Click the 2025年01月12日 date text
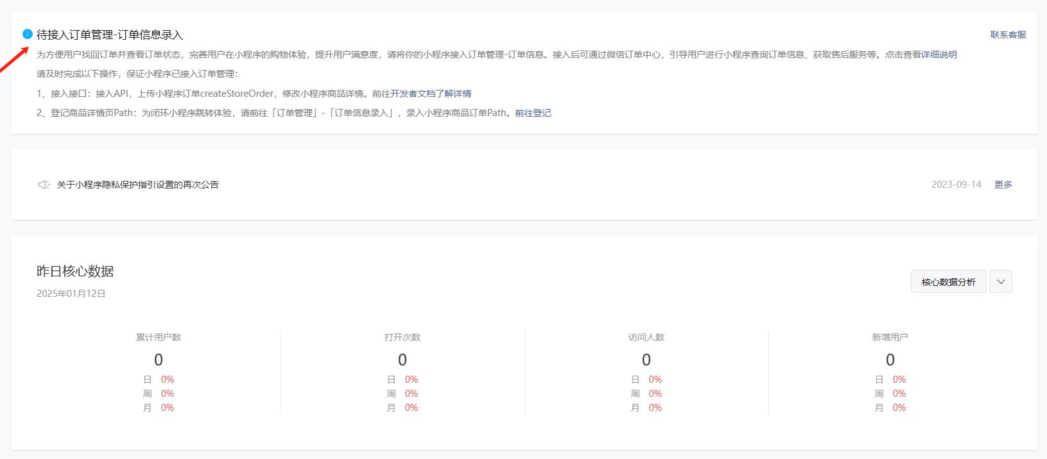This screenshot has width=1047, height=459. (x=71, y=294)
